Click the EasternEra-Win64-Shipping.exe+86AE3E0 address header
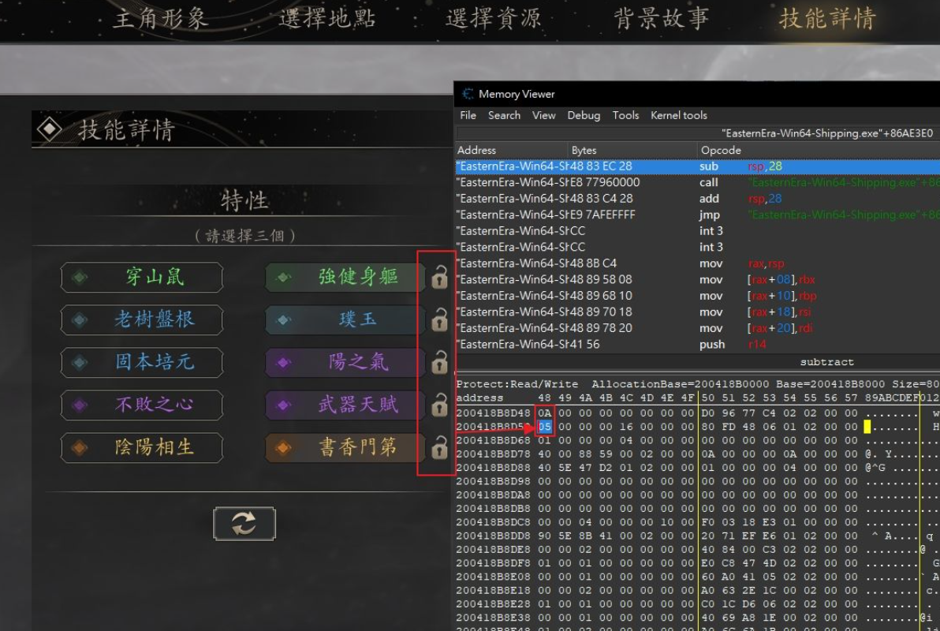The image size is (940, 631). tap(827, 133)
